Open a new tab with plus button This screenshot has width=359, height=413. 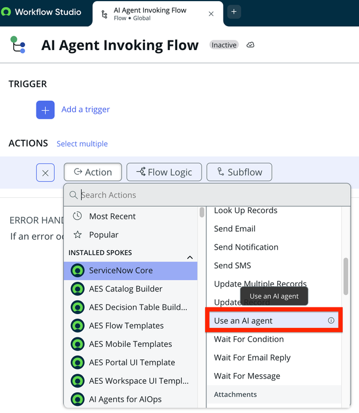(234, 11)
